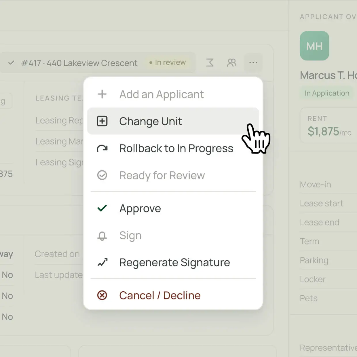357x357 pixels.
Task: Click the In review status badge
Action: click(x=168, y=62)
